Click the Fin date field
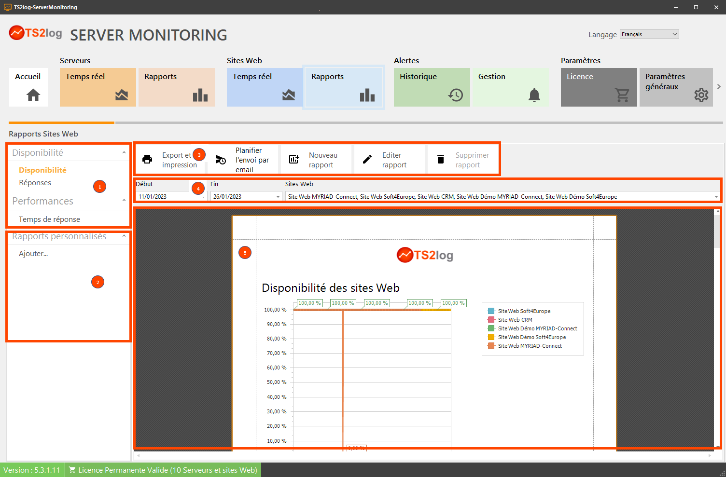The image size is (726, 477). [246, 197]
